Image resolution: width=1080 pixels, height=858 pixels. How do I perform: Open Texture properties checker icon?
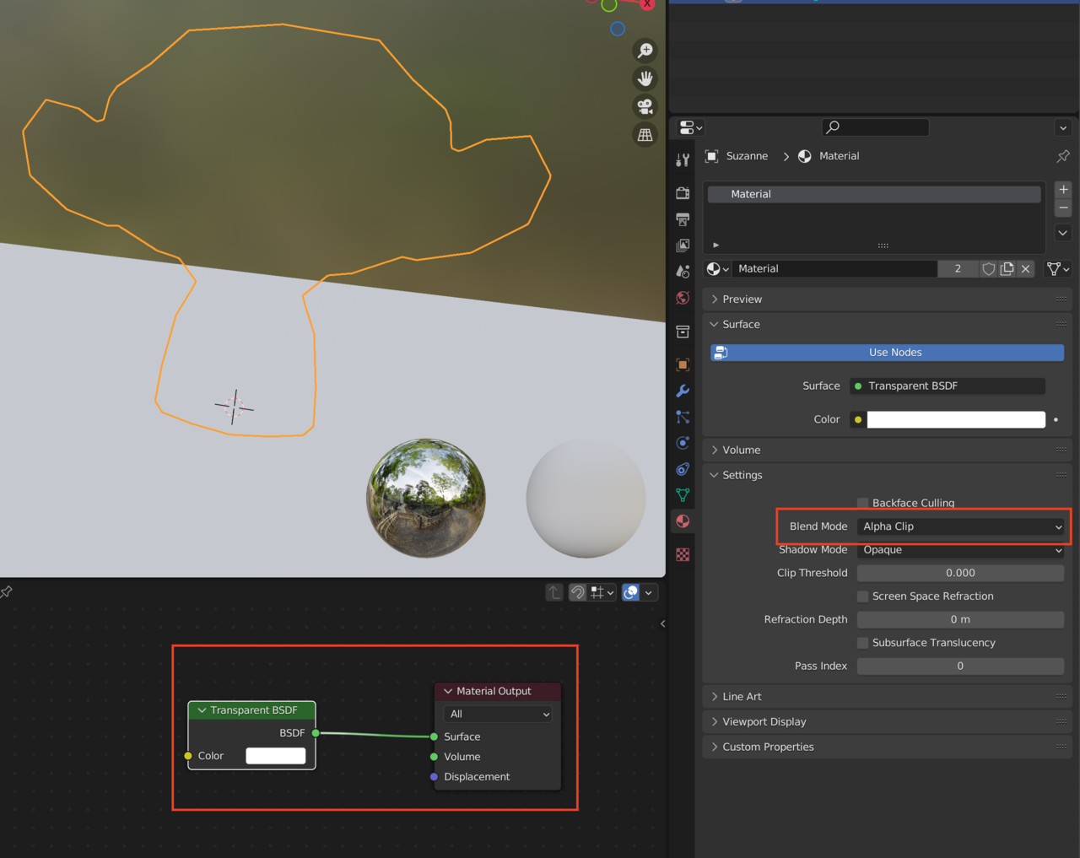click(683, 554)
